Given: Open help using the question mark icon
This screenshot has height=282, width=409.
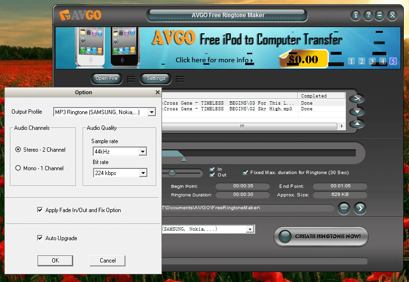Looking at the screenshot, I should pos(368,15).
